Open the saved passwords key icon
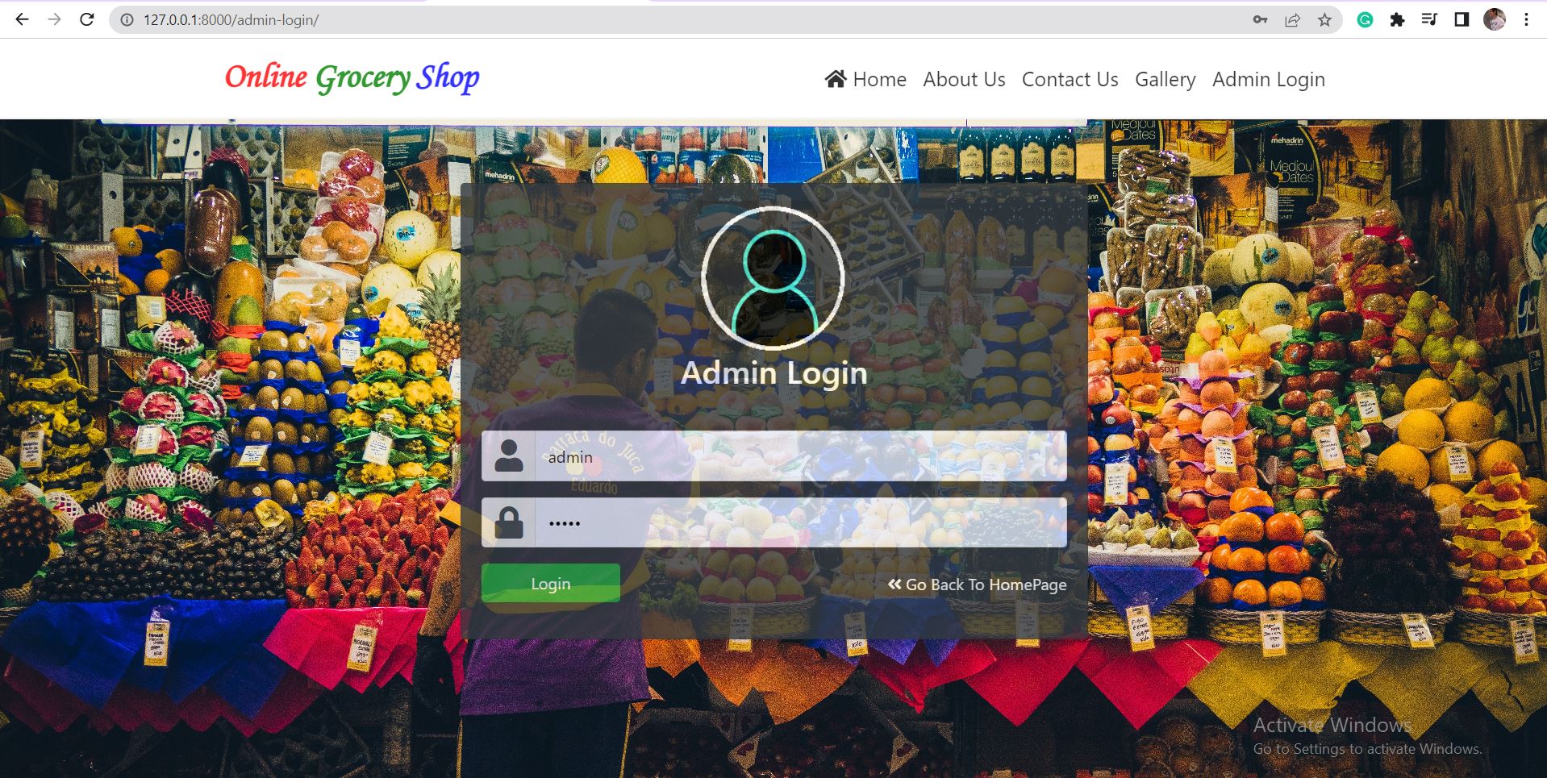Viewport: 1547px width, 778px height. [1260, 20]
